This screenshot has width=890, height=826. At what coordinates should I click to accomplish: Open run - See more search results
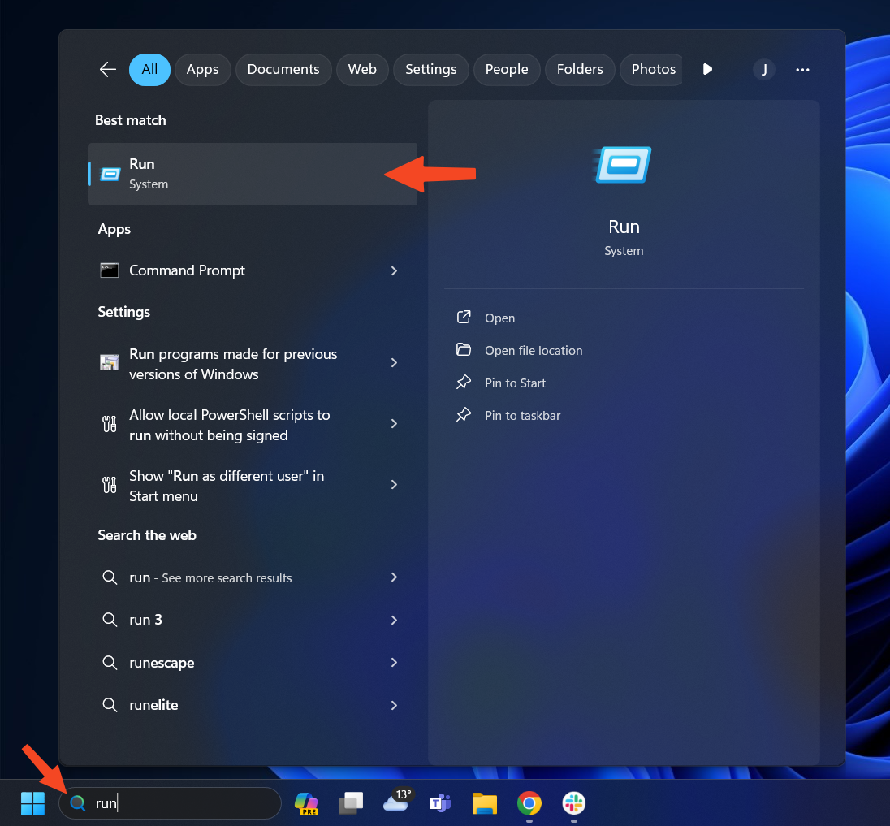click(253, 577)
